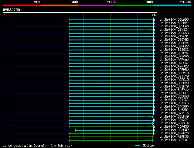Viewport: 194px width, 148px height.
Task: Choose the UniRef100_C5WX74 entry
Action: point(174,120)
